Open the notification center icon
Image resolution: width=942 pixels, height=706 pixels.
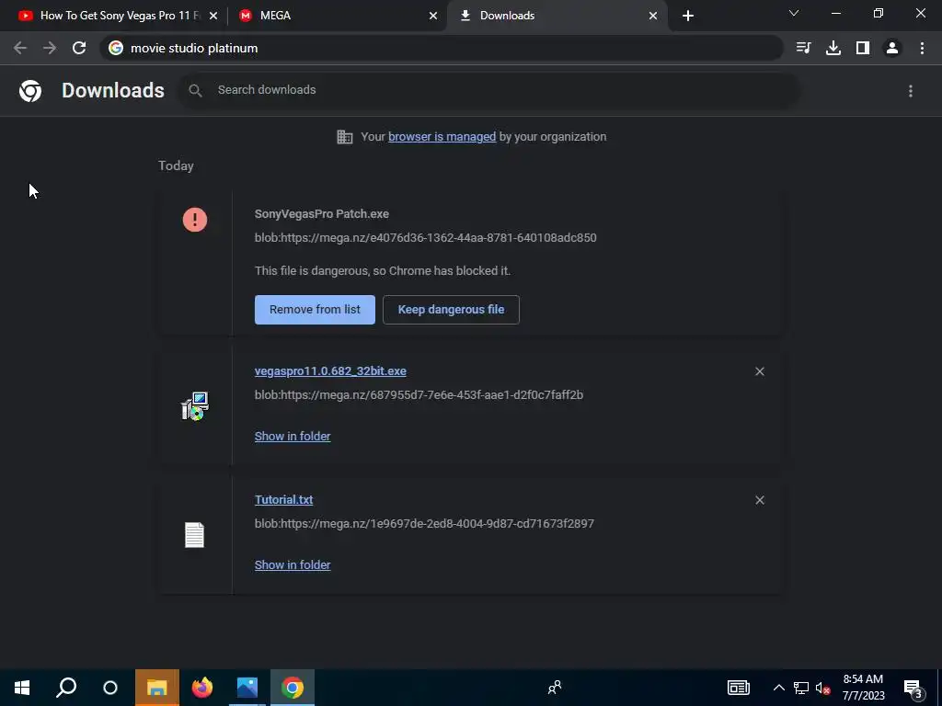(913, 688)
